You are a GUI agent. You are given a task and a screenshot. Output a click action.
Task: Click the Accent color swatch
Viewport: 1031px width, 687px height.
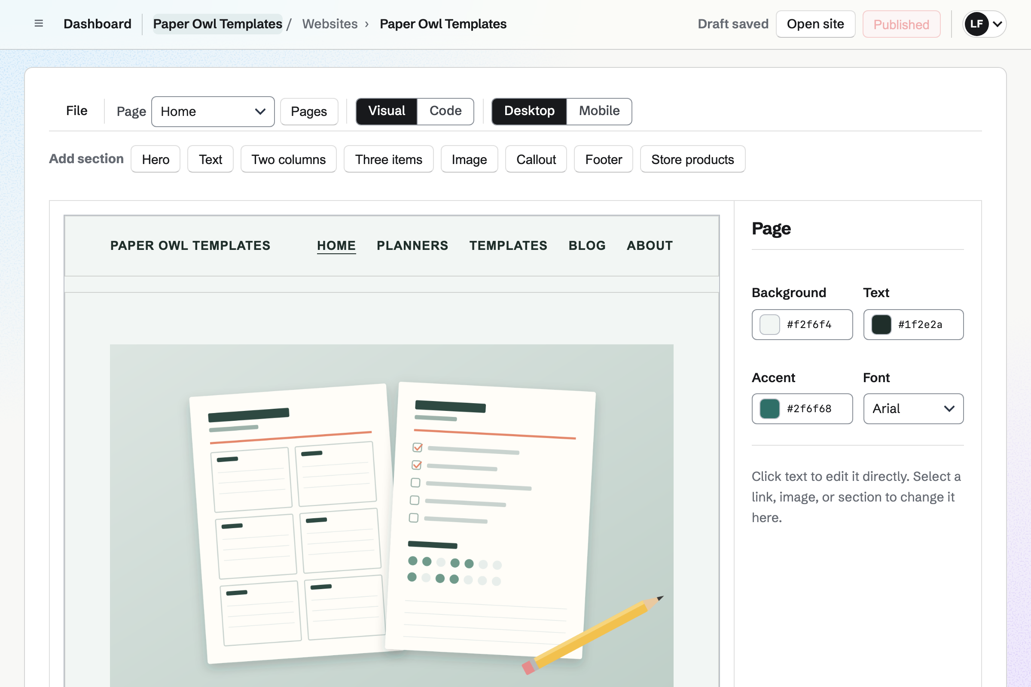coord(770,408)
